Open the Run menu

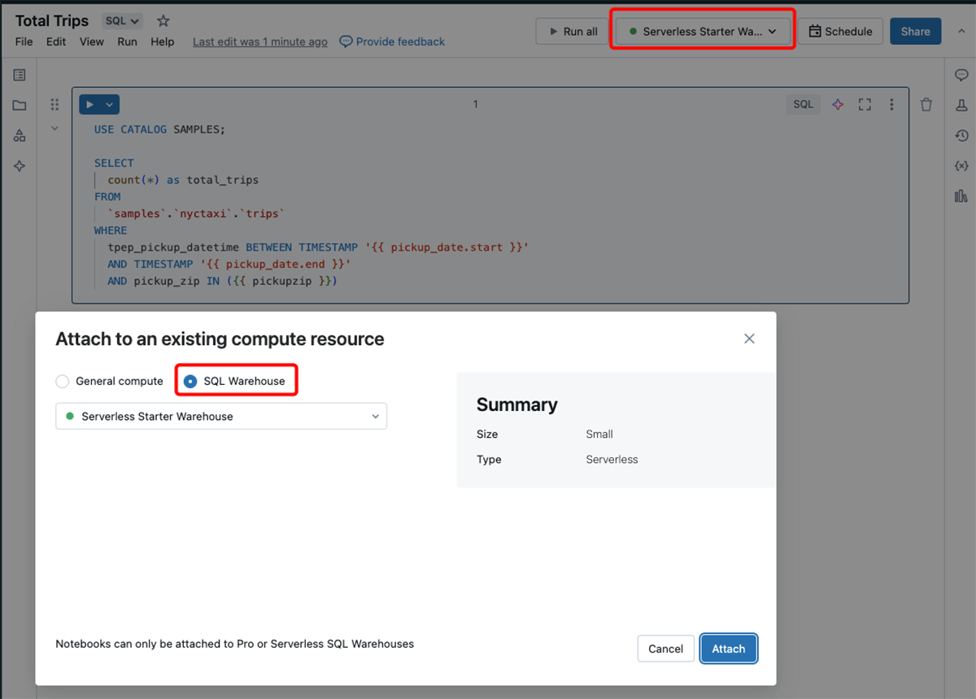pyautogui.click(x=127, y=42)
